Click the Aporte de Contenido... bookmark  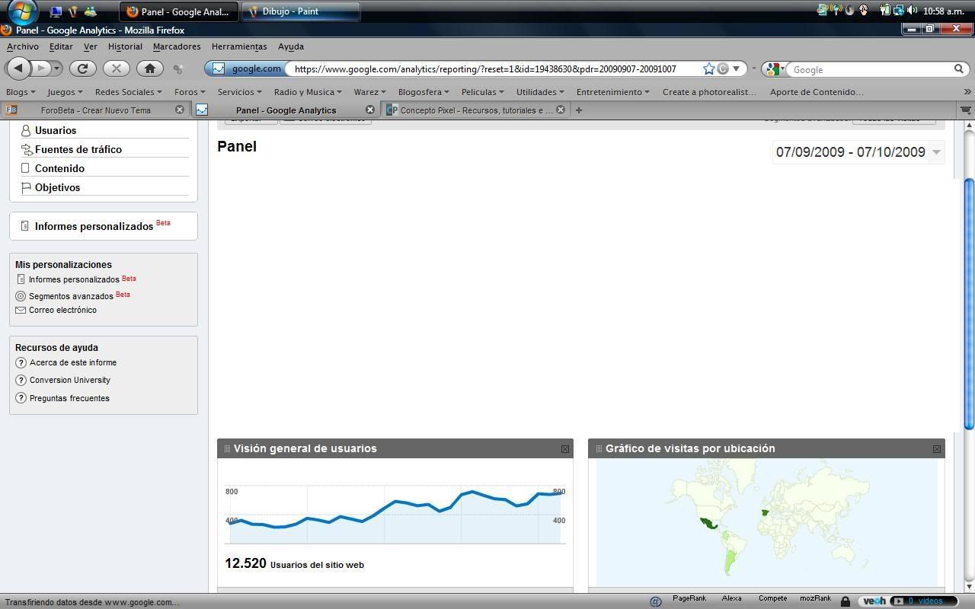pos(817,91)
